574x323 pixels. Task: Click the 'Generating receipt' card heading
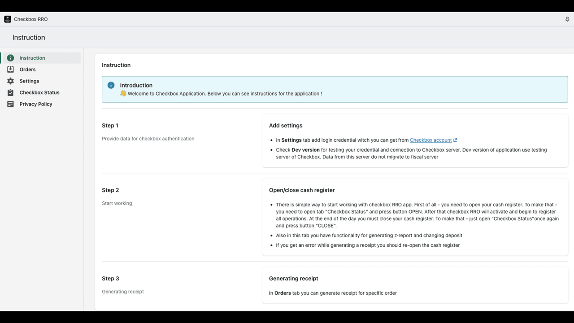click(294, 279)
